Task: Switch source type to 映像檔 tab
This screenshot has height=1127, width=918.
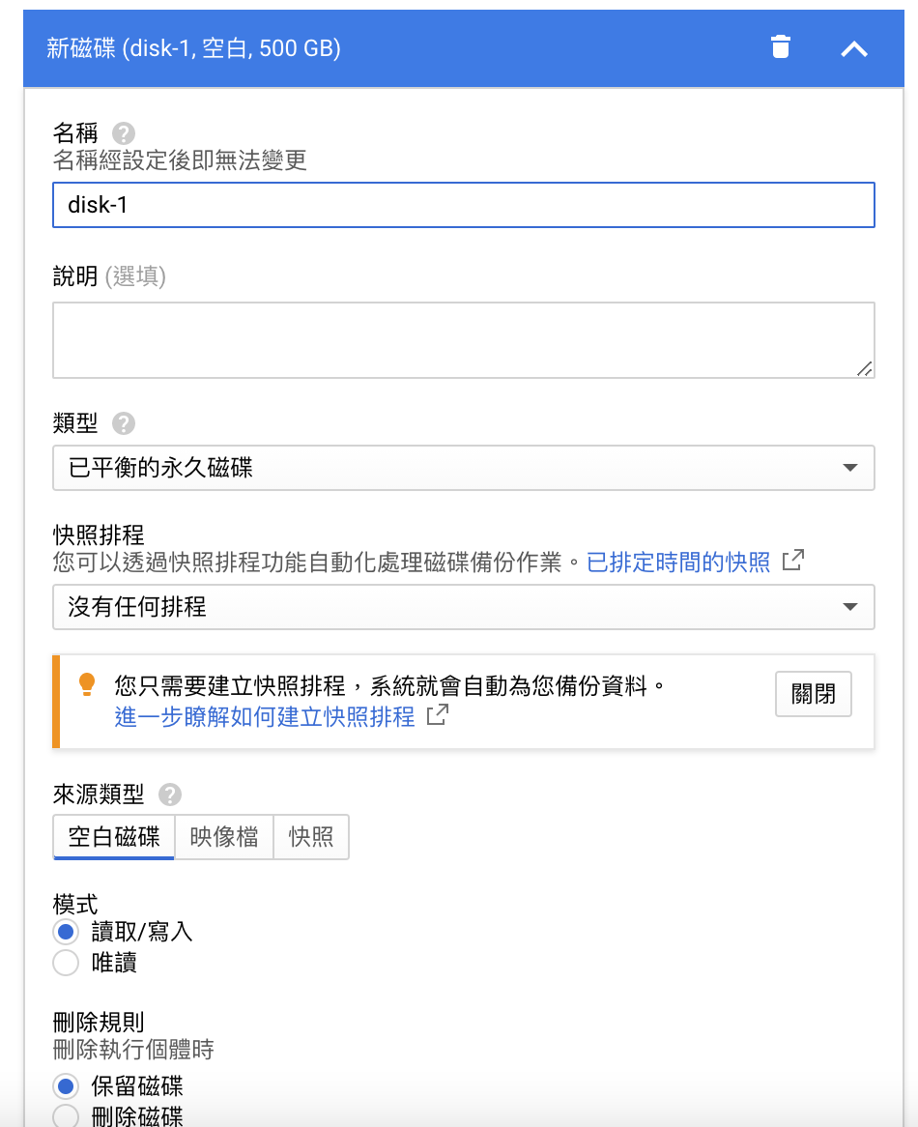Action: (224, 837)
